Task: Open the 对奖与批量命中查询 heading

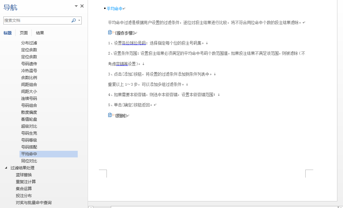Action: click(34, 203)
